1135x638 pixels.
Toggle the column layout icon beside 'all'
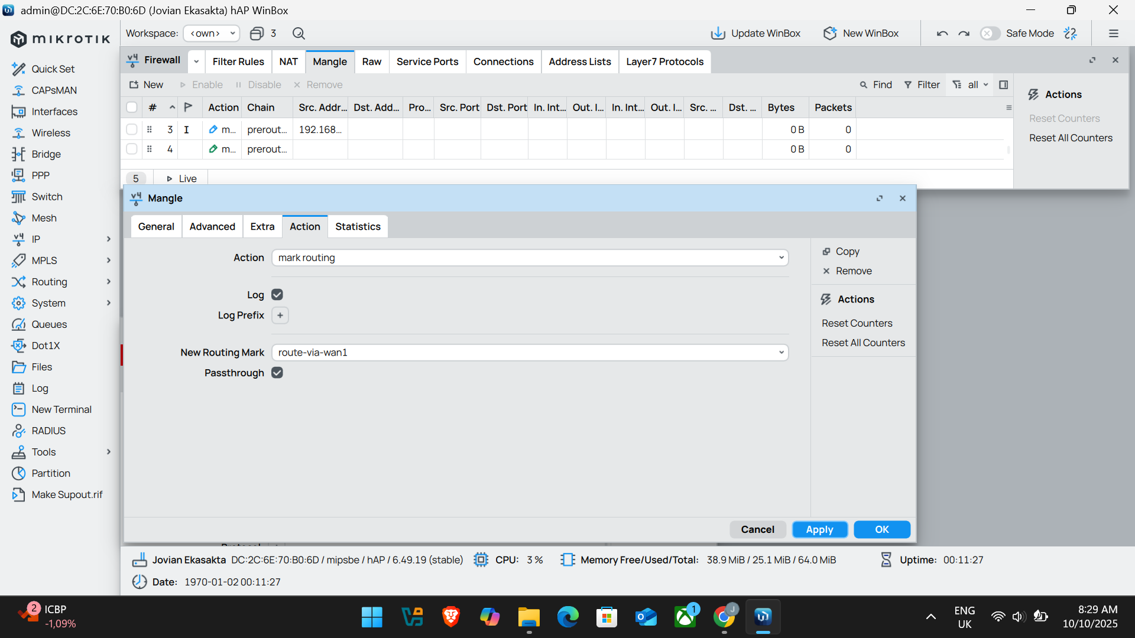tap(1003, 85)
